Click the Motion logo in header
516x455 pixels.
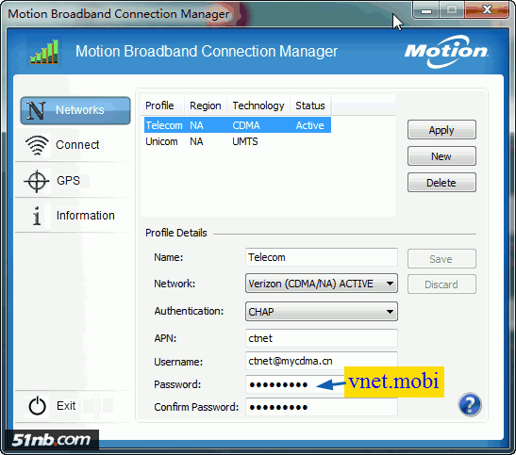(446, 52)
